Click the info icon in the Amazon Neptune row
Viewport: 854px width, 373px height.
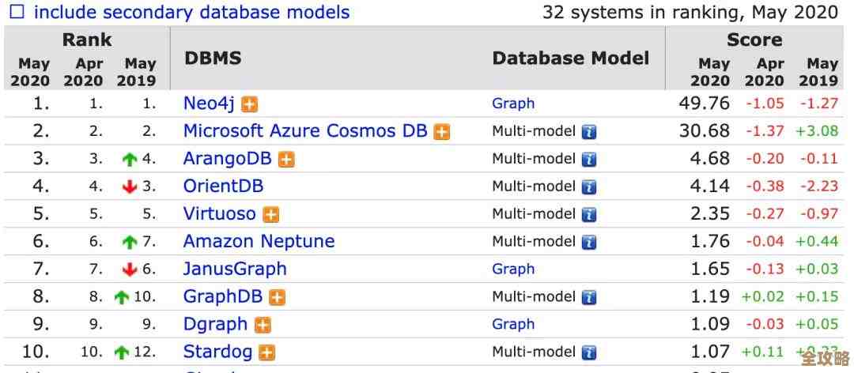(589, 243)
